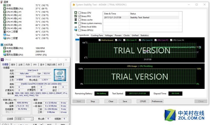Click the disk icon beside Stress local disks
This screenshot has width=210, height=125.
coord(76,27)
